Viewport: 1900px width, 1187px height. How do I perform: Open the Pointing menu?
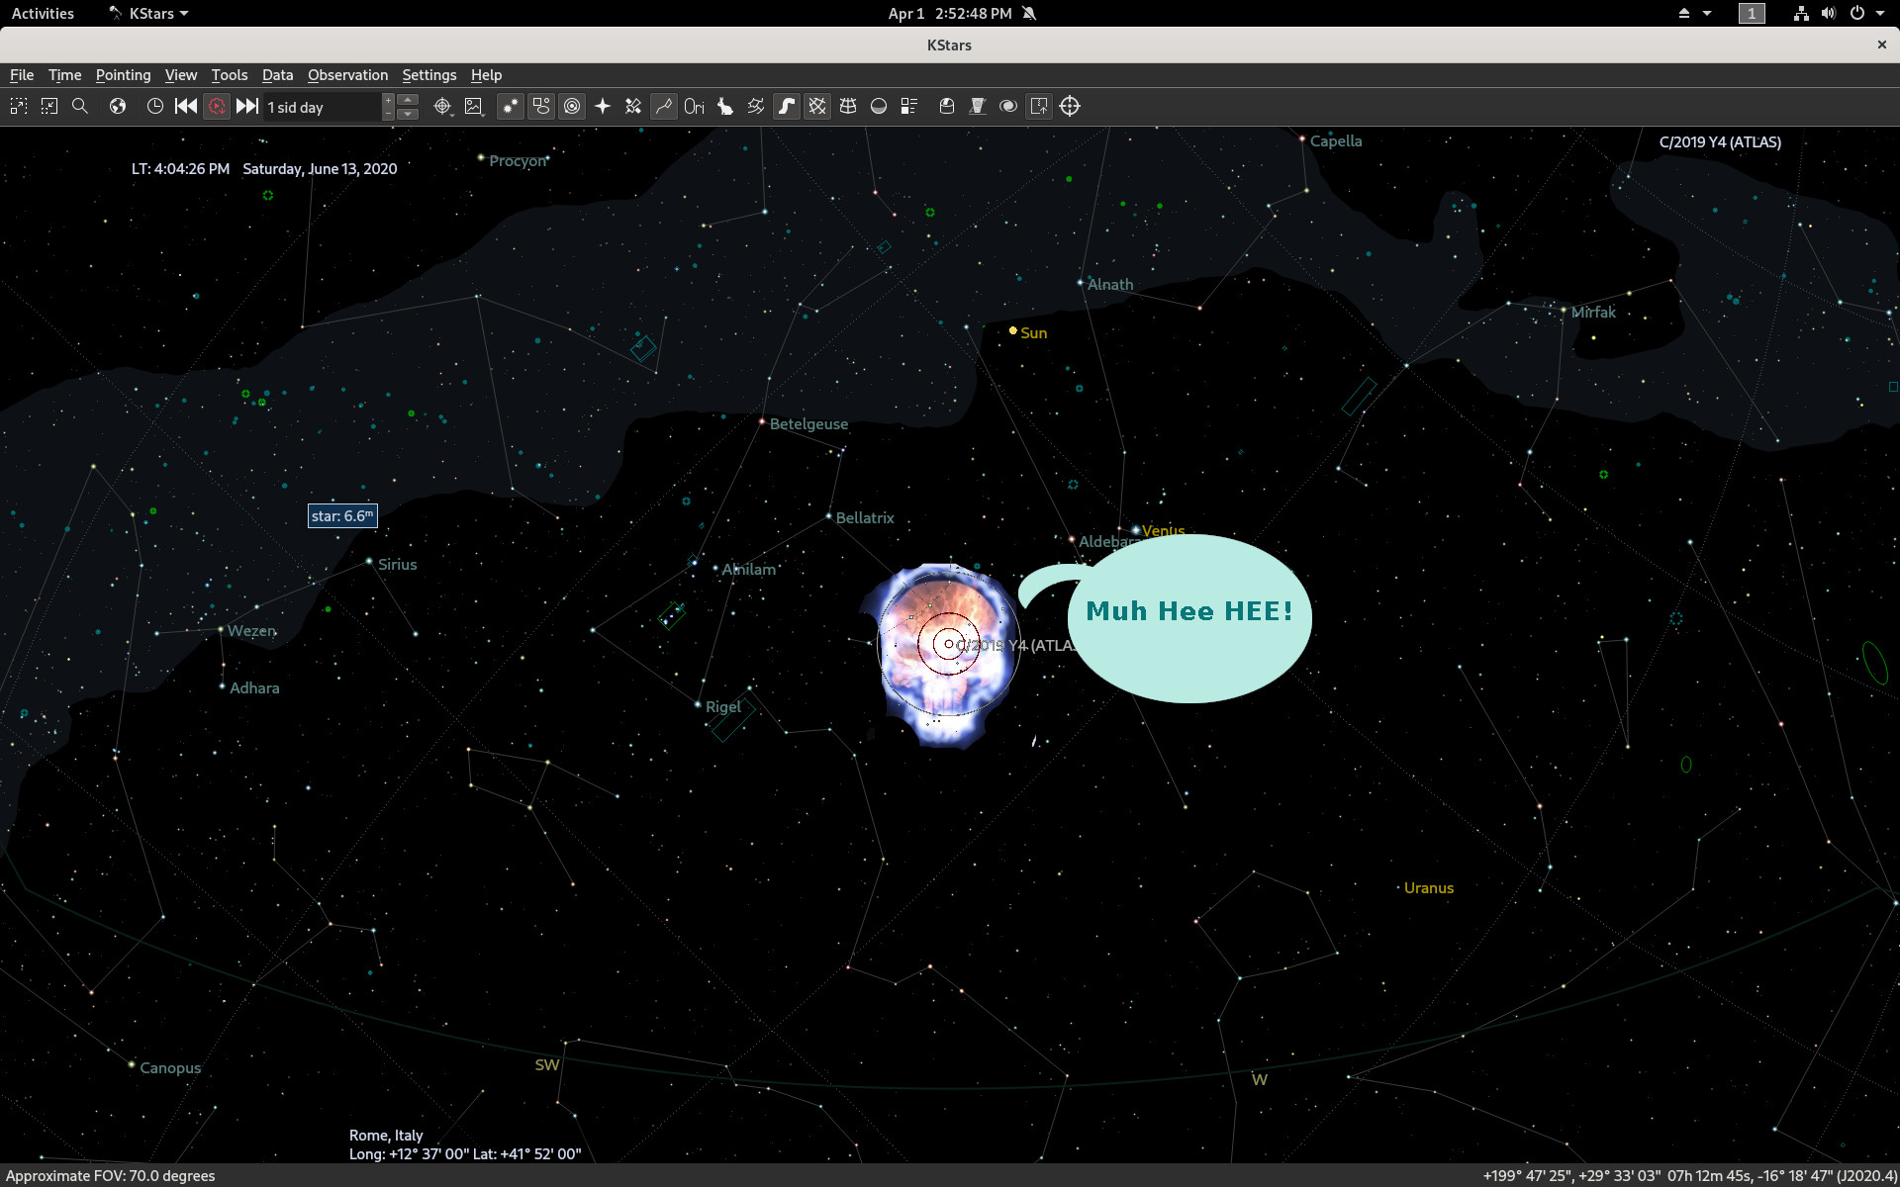(123, 75)
